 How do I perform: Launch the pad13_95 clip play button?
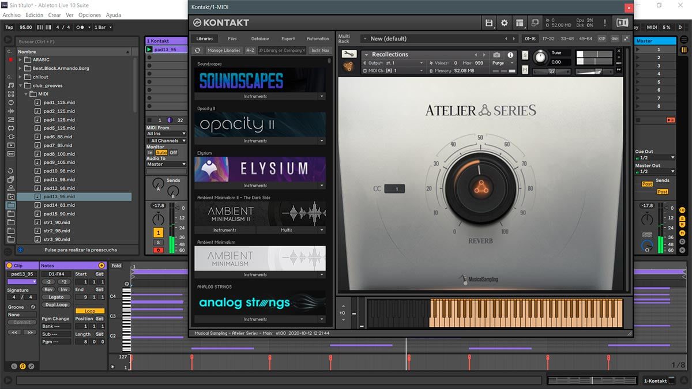(149, 50)
